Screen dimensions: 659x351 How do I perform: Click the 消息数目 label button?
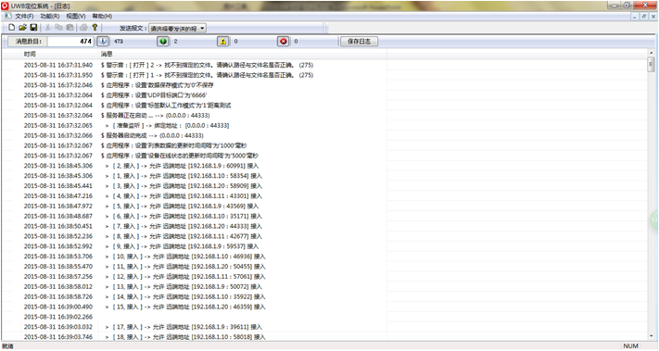coord(28,41)
